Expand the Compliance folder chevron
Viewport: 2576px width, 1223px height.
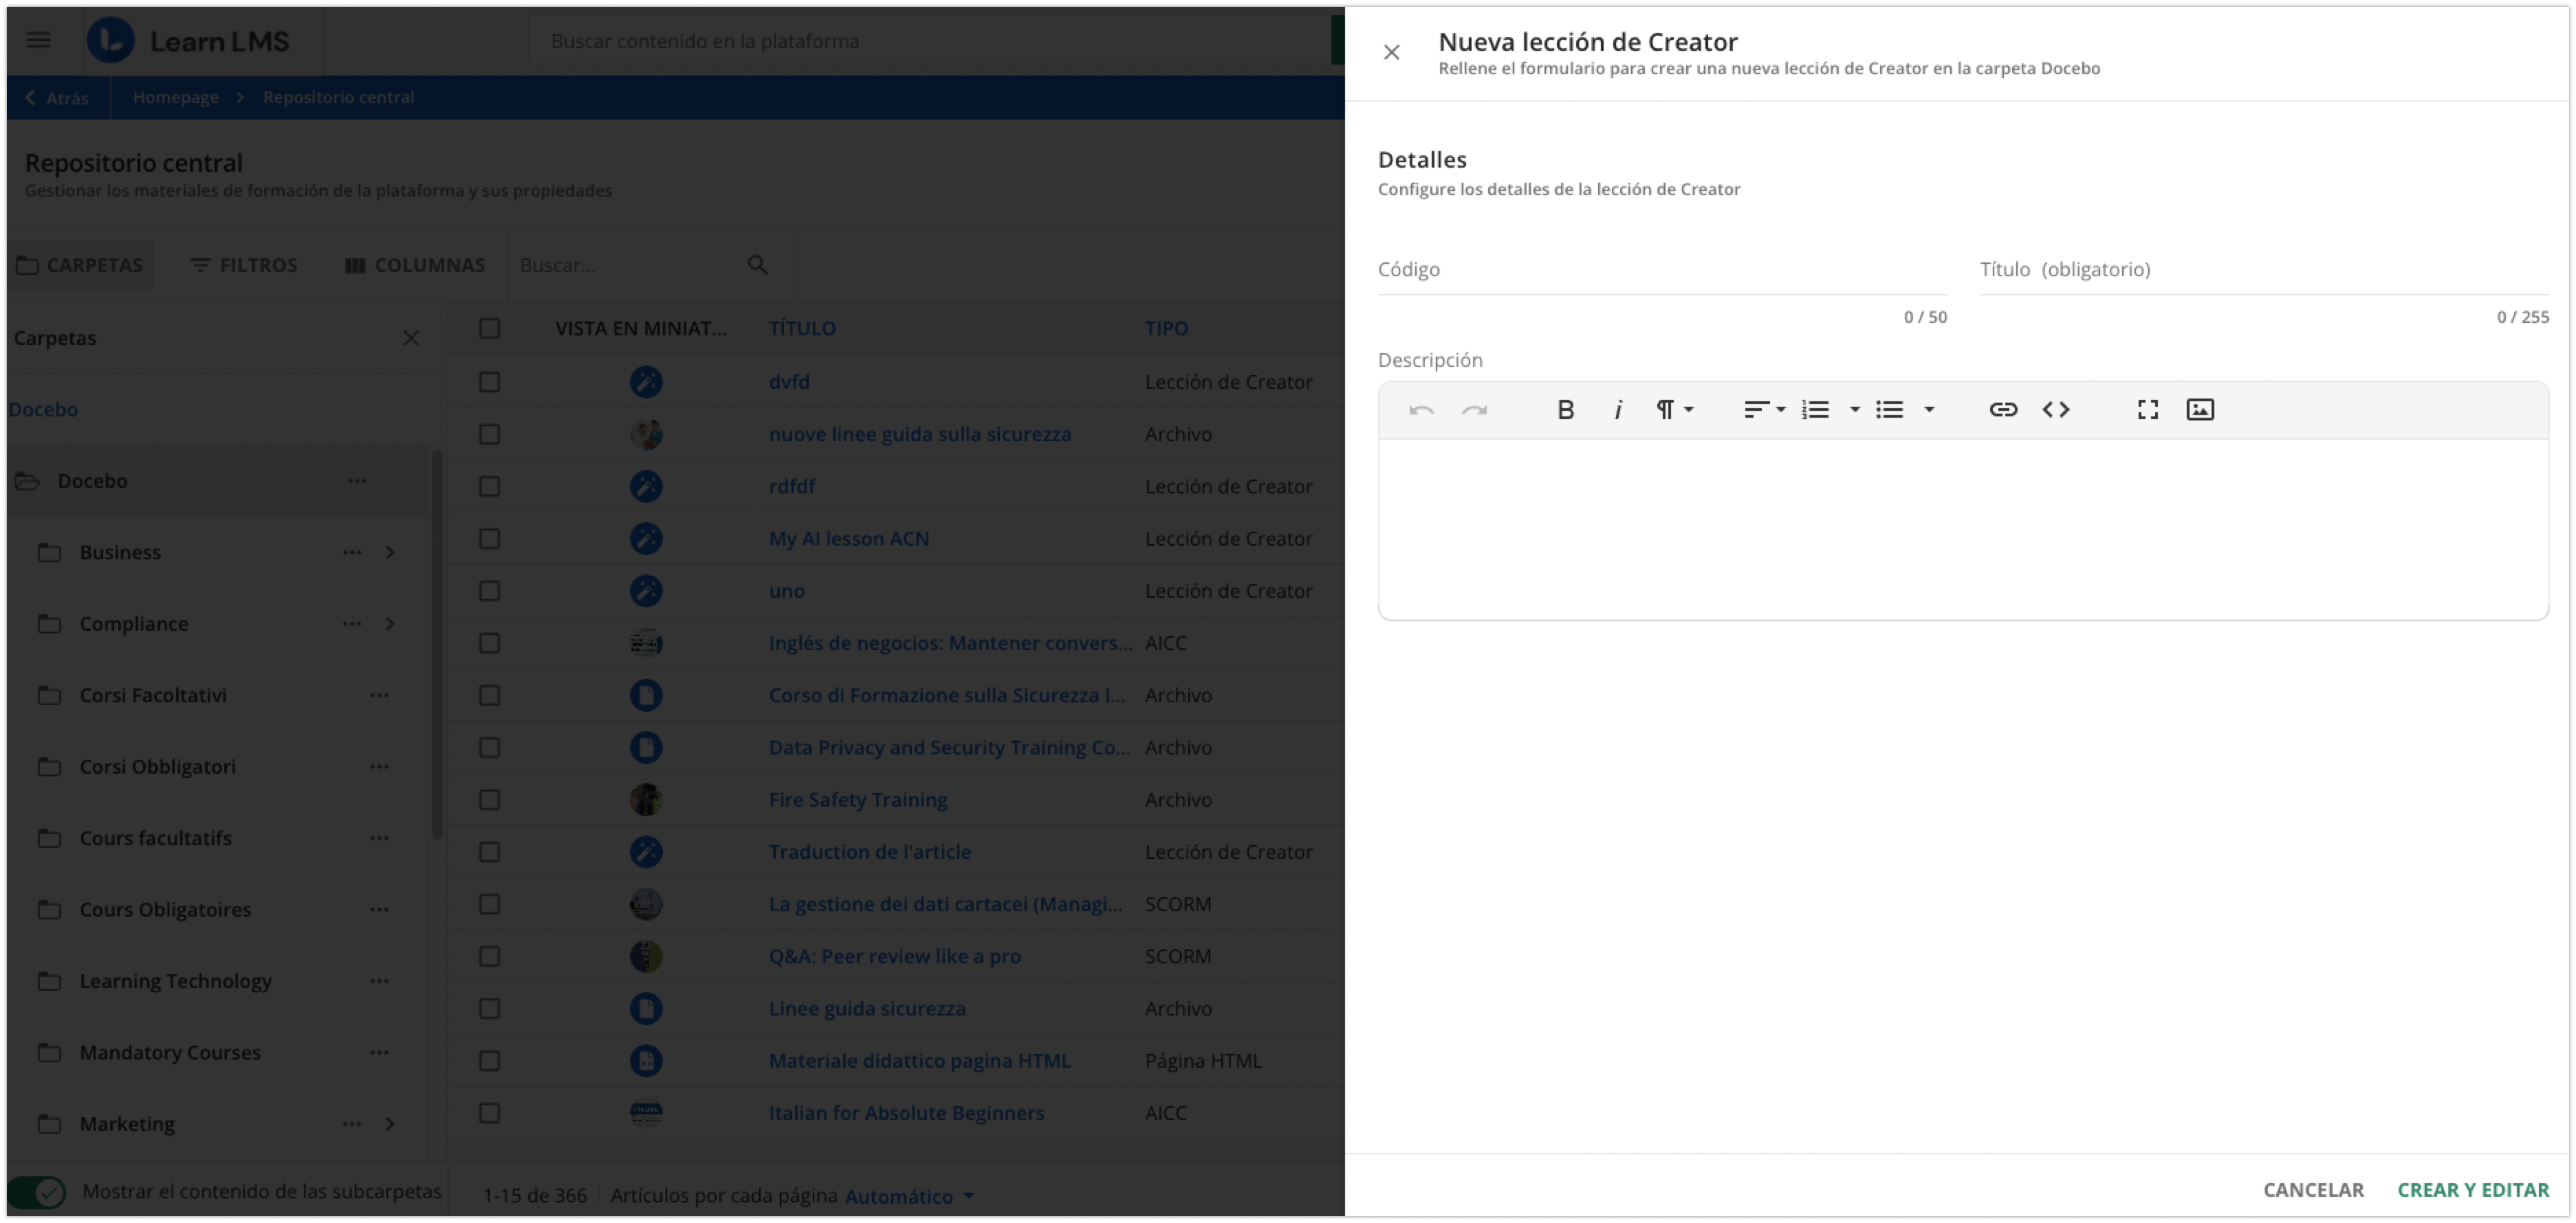[x=390, y=623]
